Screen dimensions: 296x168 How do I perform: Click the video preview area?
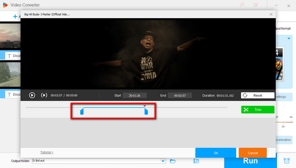click(148, 54)
